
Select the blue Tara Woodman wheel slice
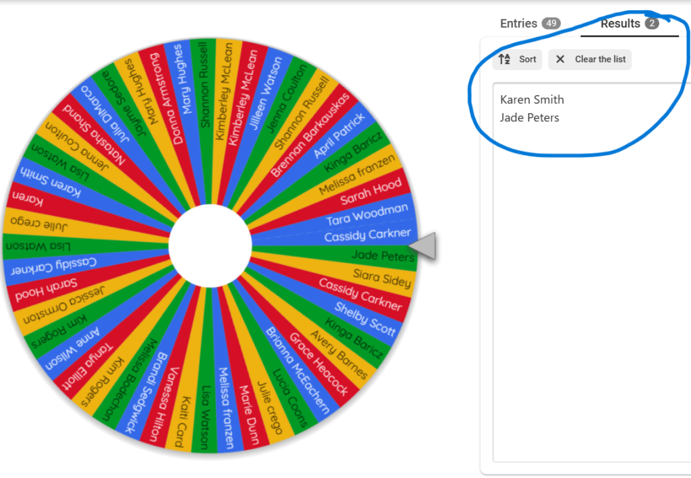tap(367, 215)
